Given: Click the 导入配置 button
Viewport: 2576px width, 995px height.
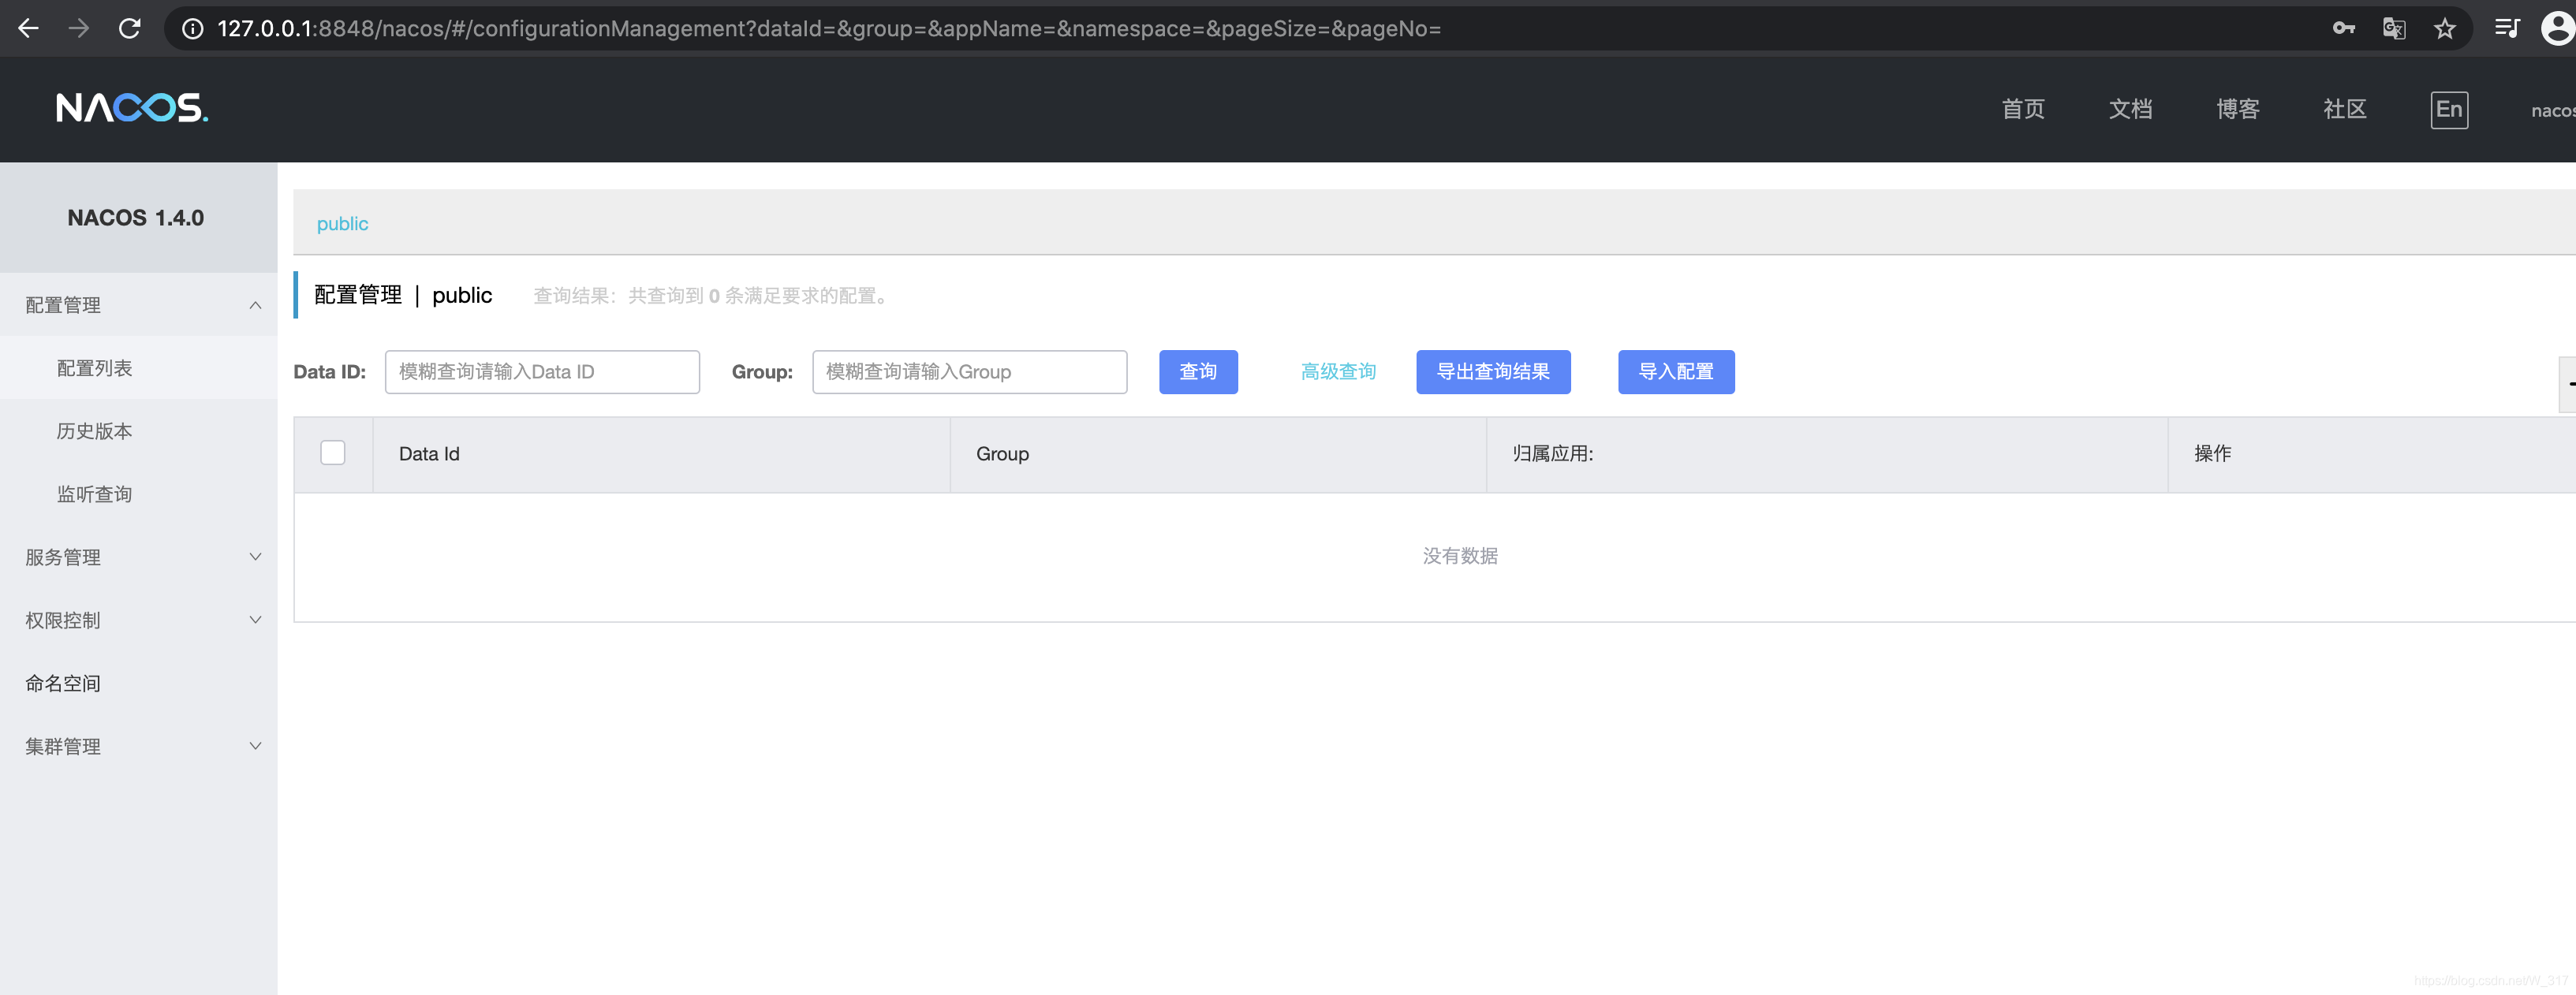Looking at the screenshot, I should (1675, 372).
